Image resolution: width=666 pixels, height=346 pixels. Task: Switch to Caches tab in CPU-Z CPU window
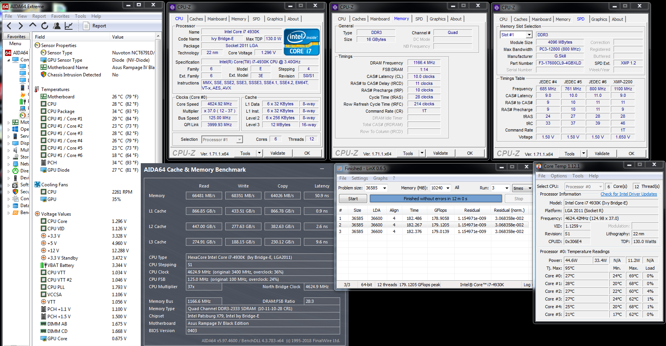(196, 19)
